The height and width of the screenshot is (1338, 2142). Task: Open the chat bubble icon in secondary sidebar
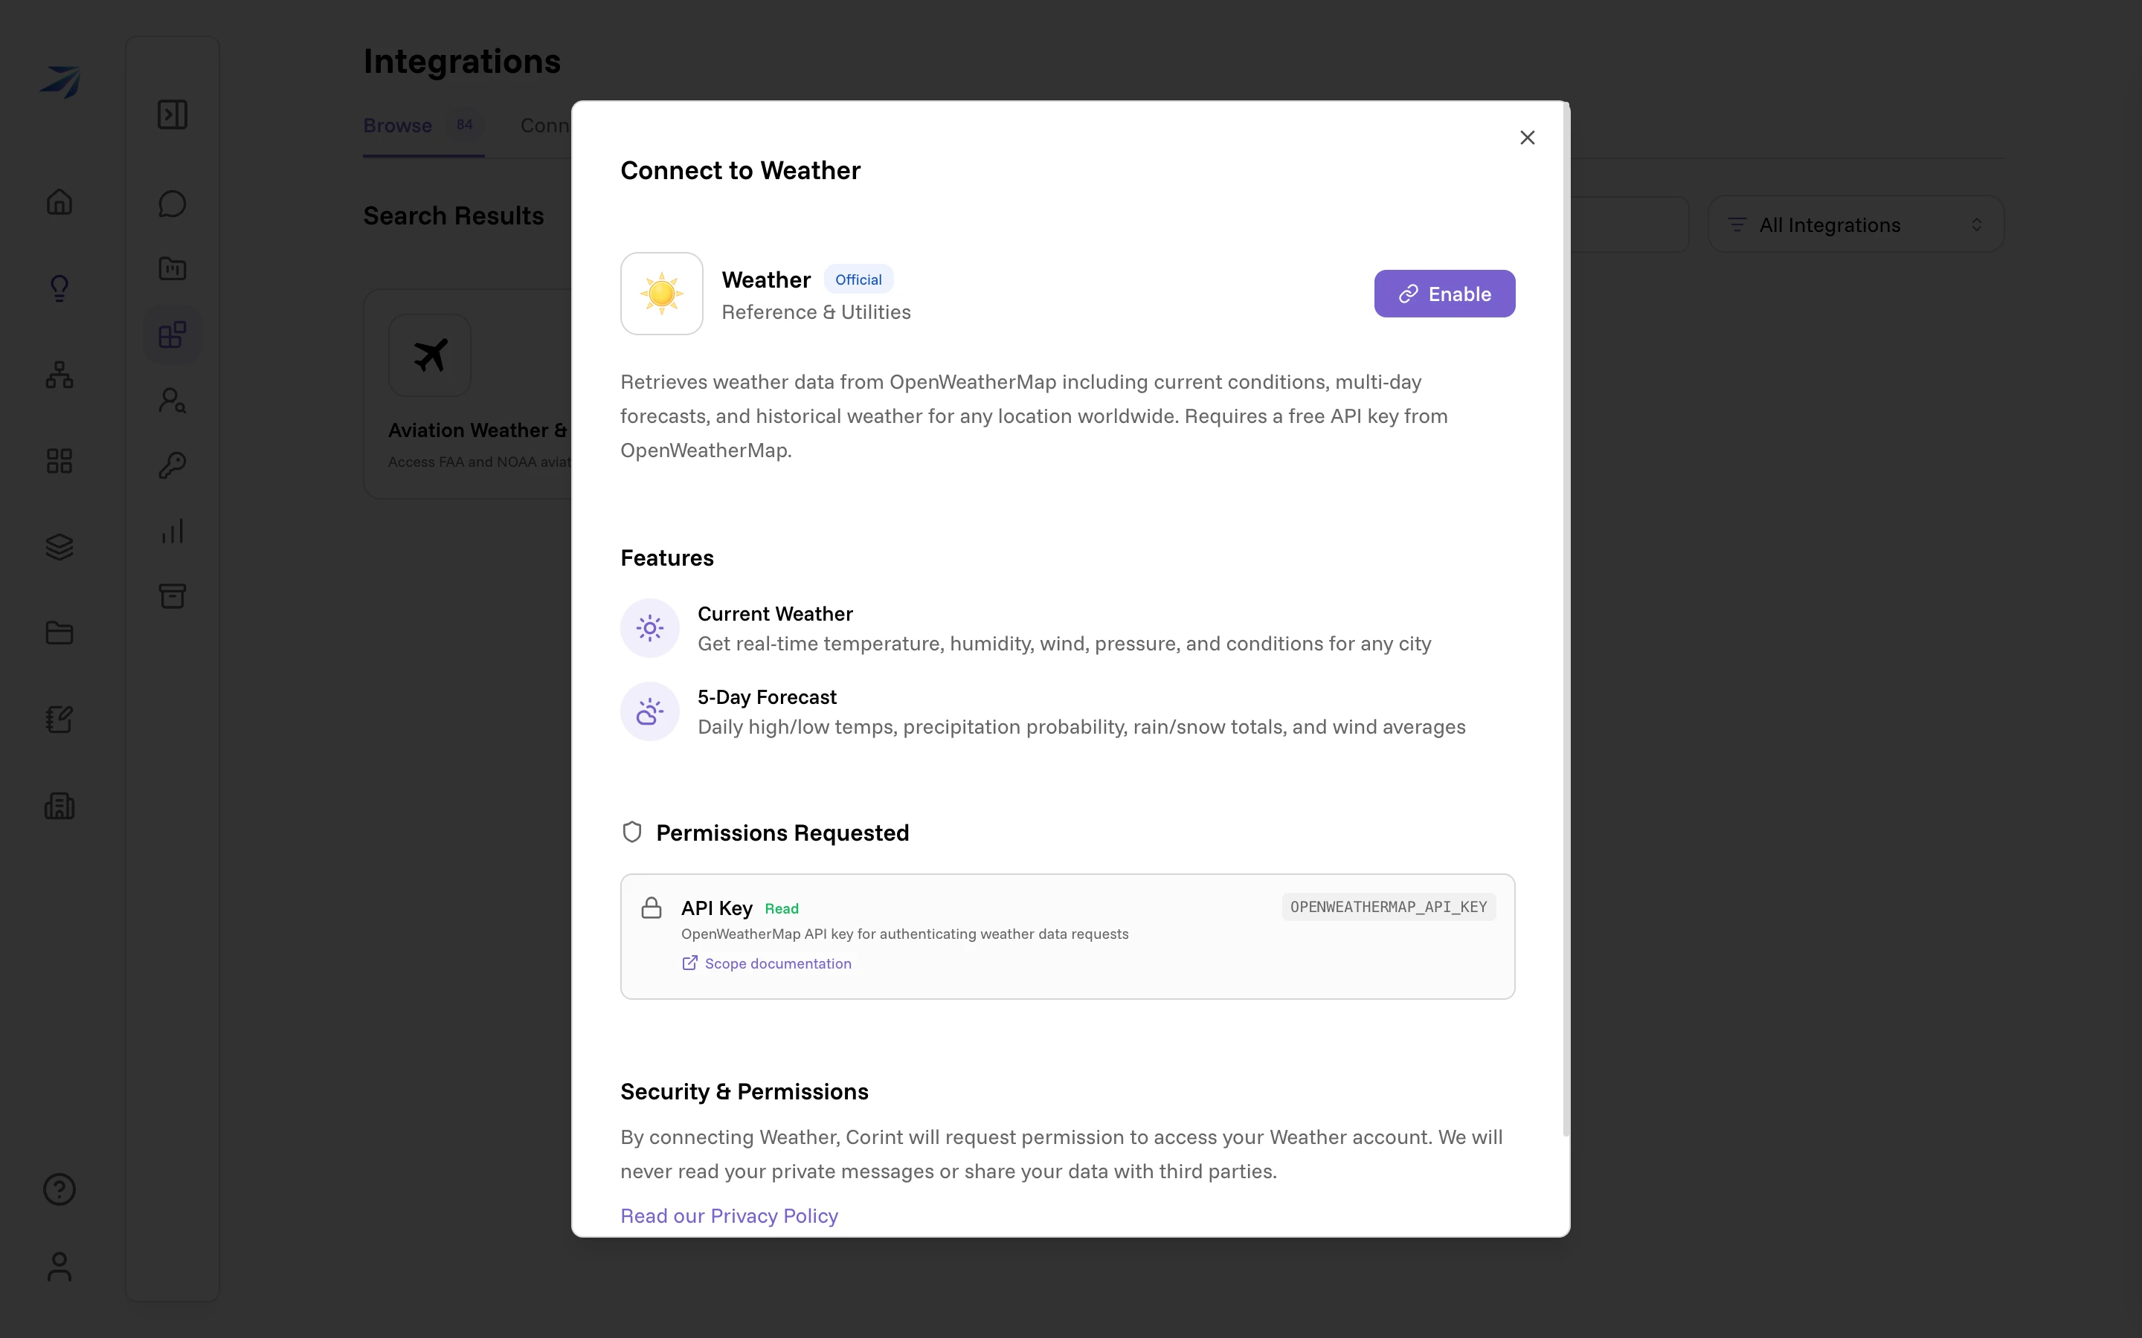pyautogui.click(x=173, y=204)
